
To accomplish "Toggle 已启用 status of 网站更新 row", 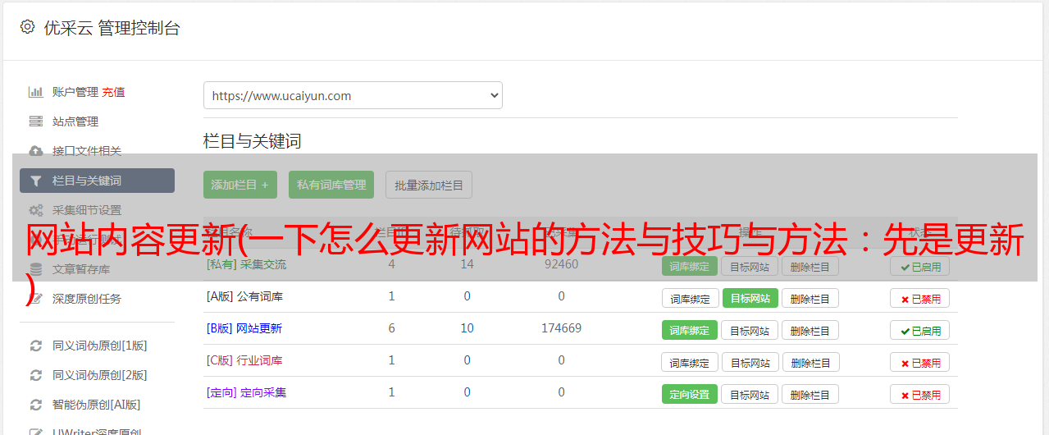I will (x=919, y=330).
